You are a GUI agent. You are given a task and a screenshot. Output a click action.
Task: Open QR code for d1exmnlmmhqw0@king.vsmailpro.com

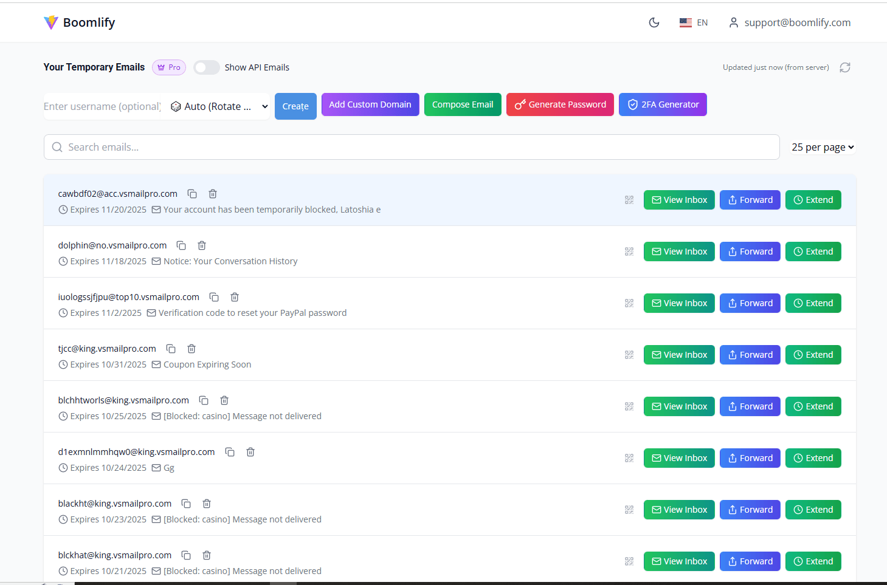[x=629, y=458]
